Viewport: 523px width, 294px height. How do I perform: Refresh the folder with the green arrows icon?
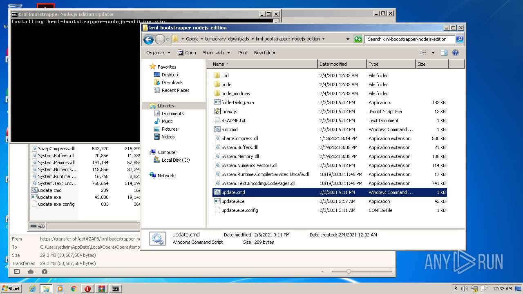point(358,39)
